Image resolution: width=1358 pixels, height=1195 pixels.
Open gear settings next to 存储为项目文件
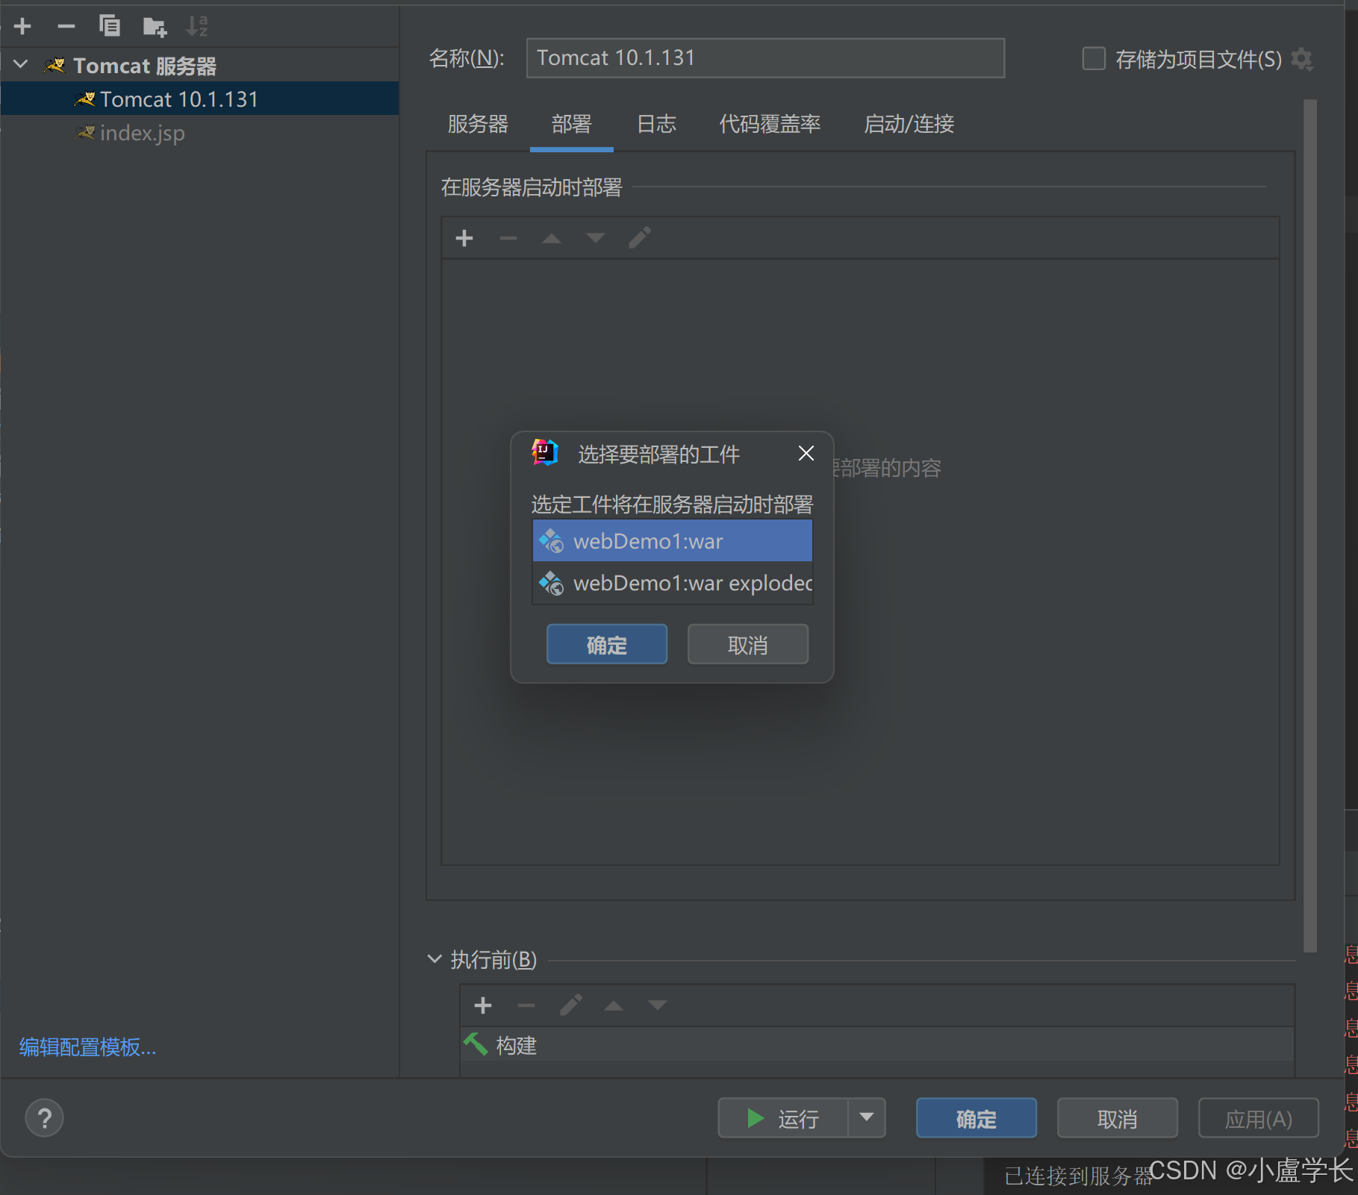[1302, 59]
